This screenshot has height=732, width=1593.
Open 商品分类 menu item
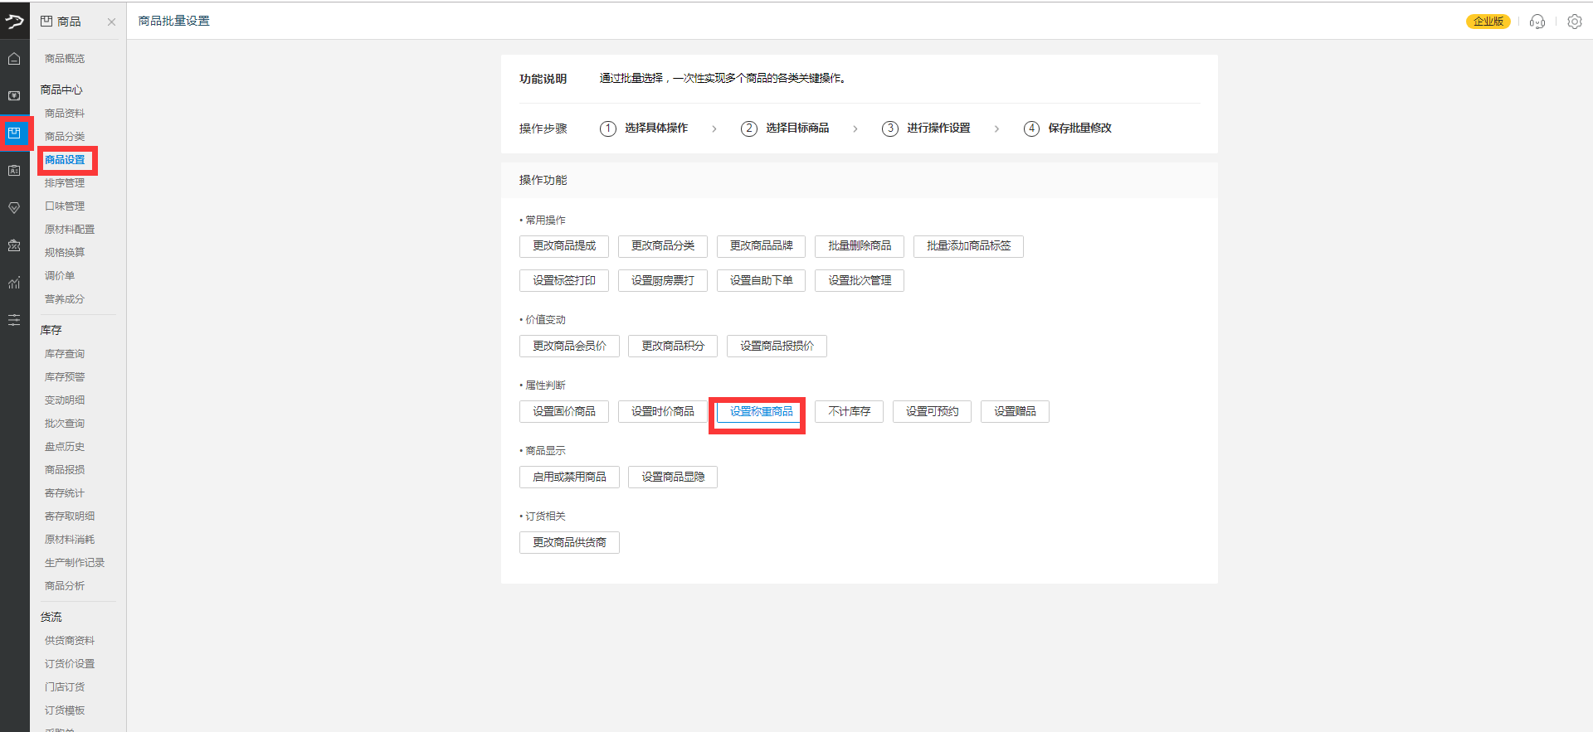pos(65,137)
